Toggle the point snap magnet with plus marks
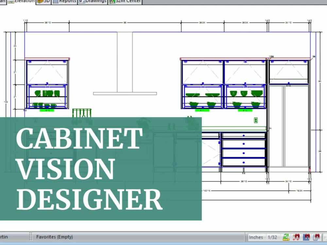Screen dimensions: 327x245 (296, 237)
